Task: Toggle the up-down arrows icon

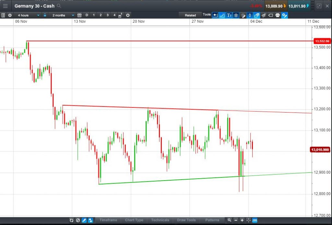Action: [x=90, y=220]
